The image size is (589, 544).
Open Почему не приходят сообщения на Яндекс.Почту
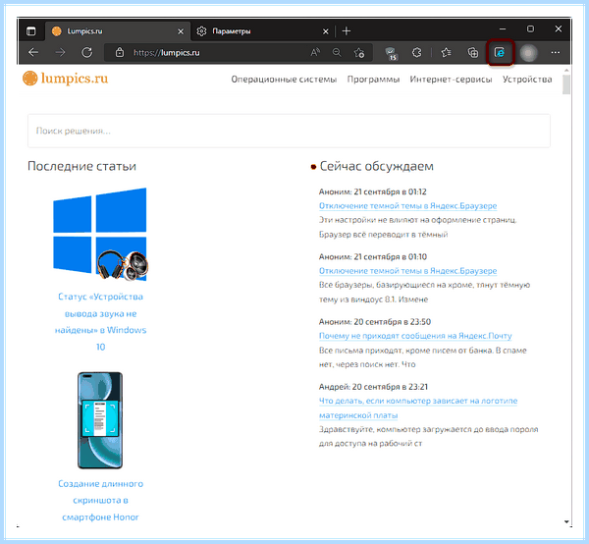(415, 336)
